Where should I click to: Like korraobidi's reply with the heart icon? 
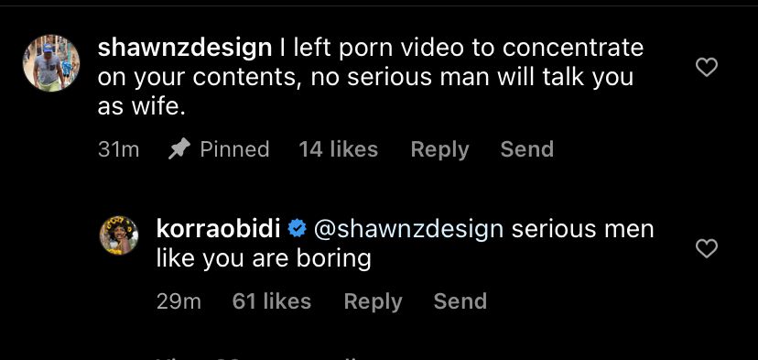click(706, 248)
